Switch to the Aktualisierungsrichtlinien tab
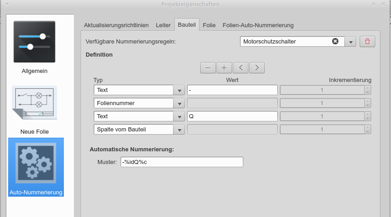The image size is (391, 217). [116, 25]
